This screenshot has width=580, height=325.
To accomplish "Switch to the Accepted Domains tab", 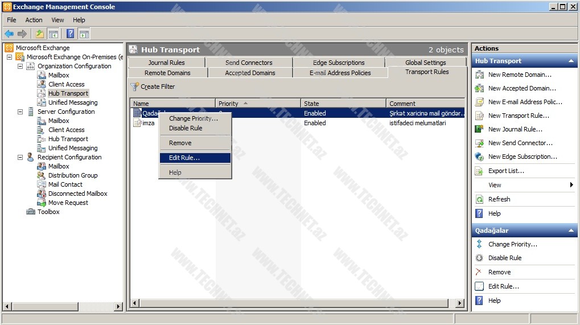I will coord(250,73).
